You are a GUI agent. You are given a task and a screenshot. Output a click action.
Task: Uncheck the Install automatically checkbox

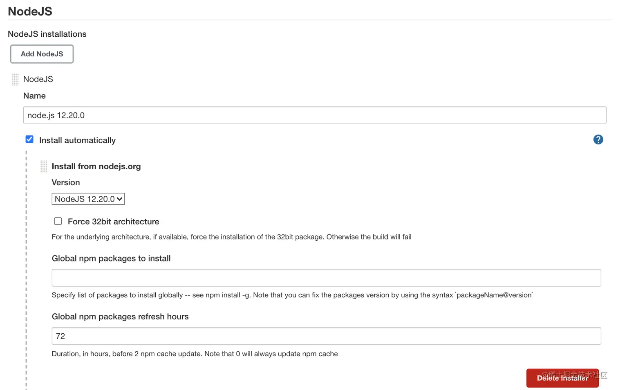click(x=29, y=140)
